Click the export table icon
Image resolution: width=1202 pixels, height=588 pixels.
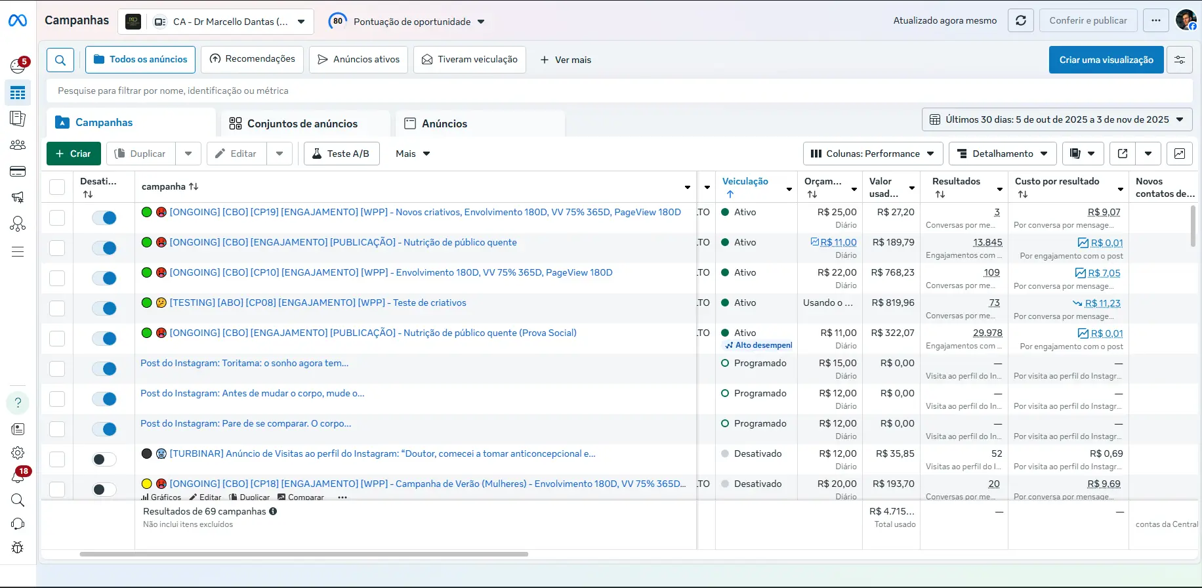[x=1123, y=154]
